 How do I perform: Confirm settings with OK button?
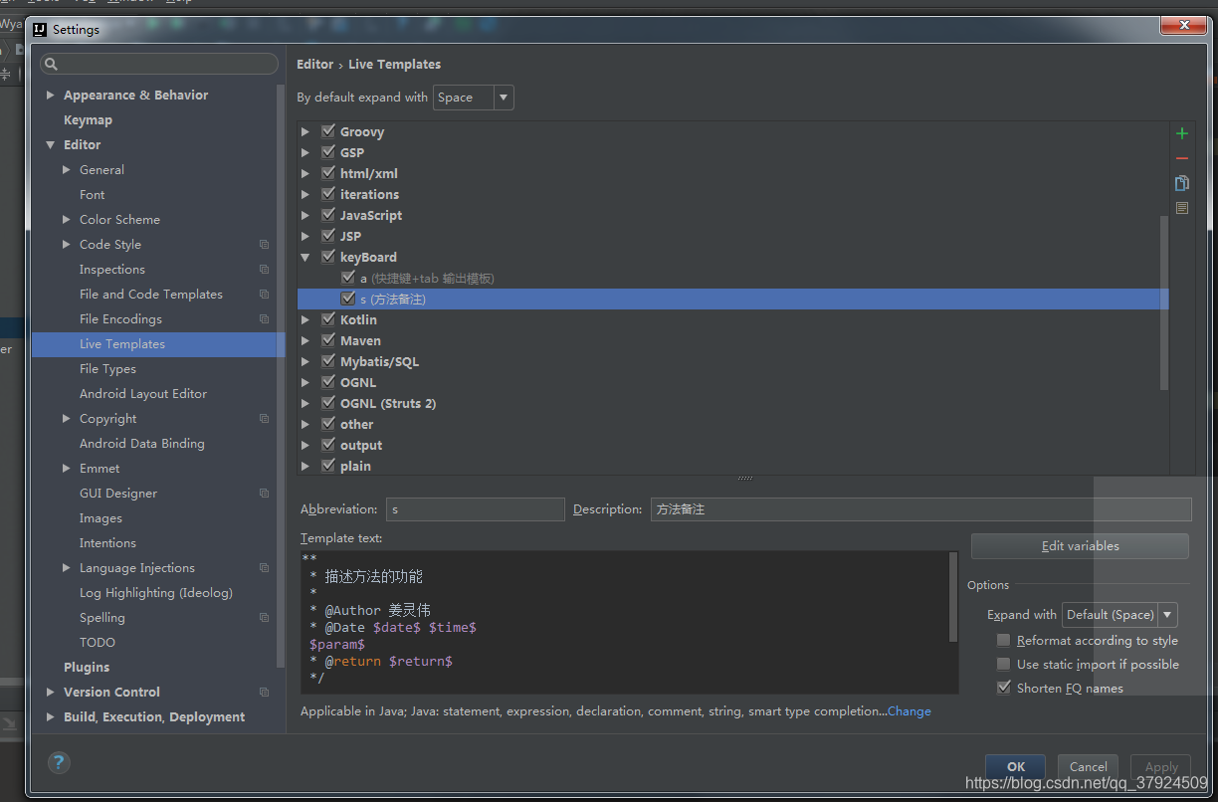(1015, 767)
